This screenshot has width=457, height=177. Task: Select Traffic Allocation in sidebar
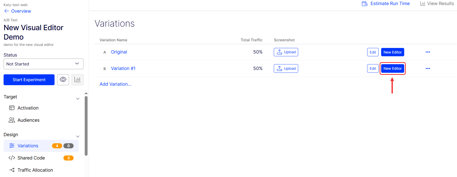point(35,170)
